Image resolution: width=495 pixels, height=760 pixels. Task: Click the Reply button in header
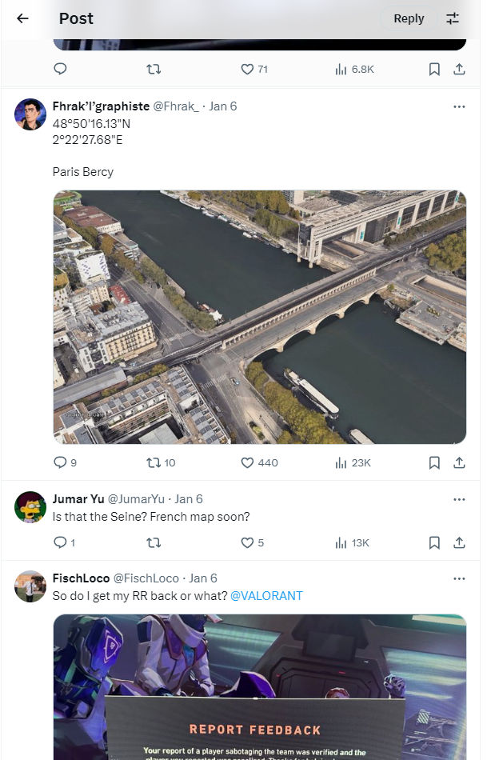click(409, 18)
